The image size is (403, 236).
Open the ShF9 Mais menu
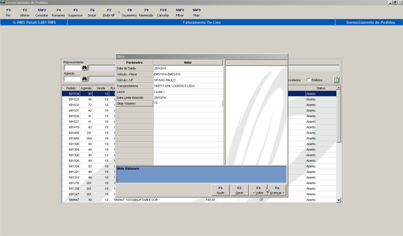196,12
